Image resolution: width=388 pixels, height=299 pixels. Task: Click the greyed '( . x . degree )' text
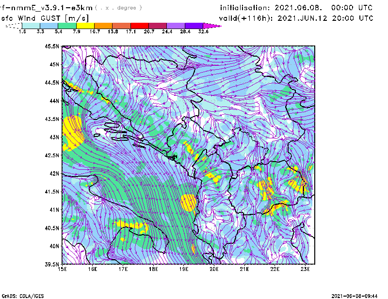point(118,8)
